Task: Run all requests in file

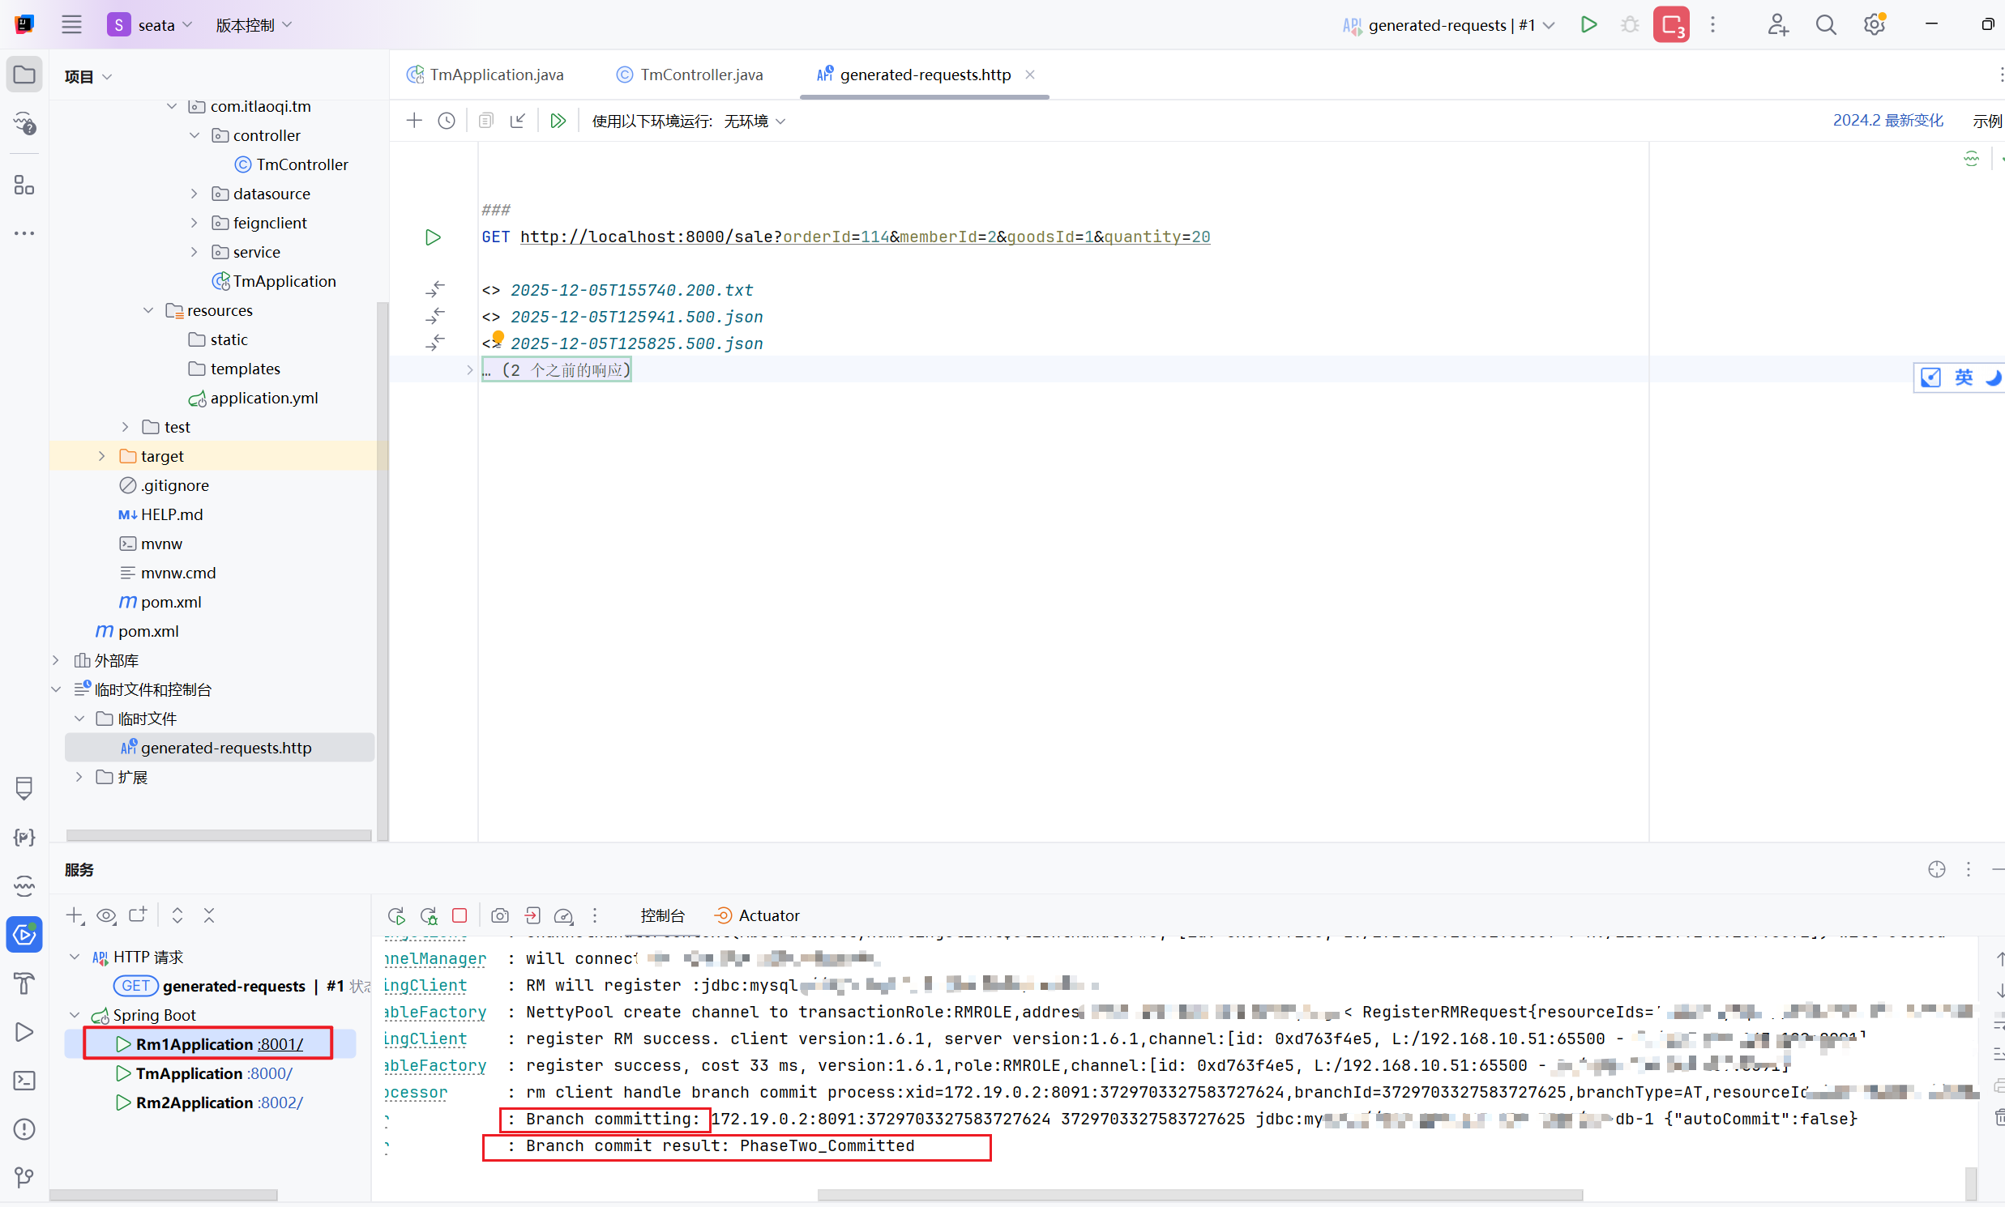Action: [x=558, y=122]
